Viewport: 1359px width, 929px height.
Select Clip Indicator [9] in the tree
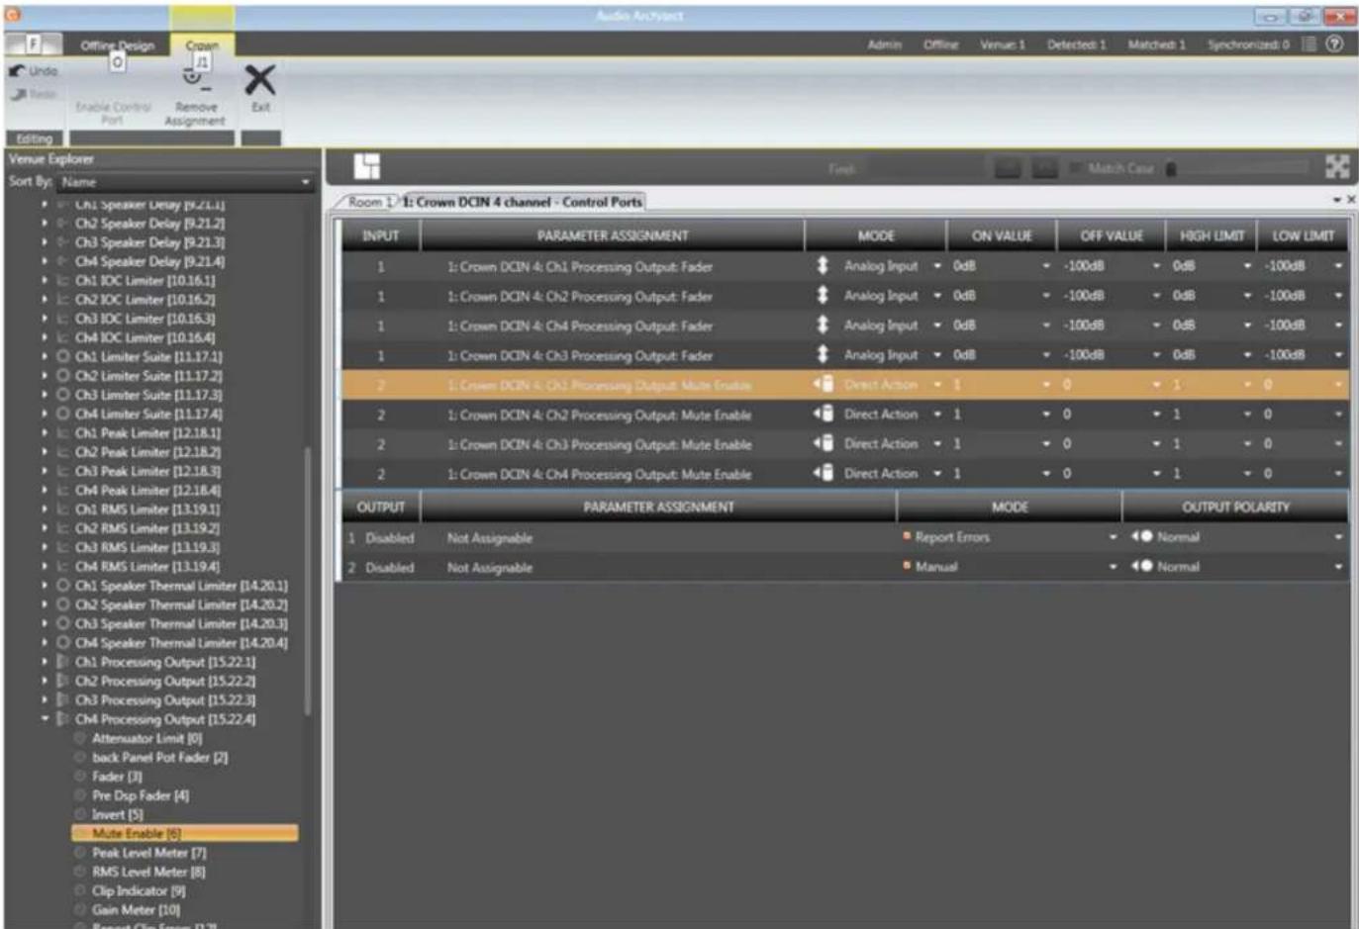tap(137, 890)
